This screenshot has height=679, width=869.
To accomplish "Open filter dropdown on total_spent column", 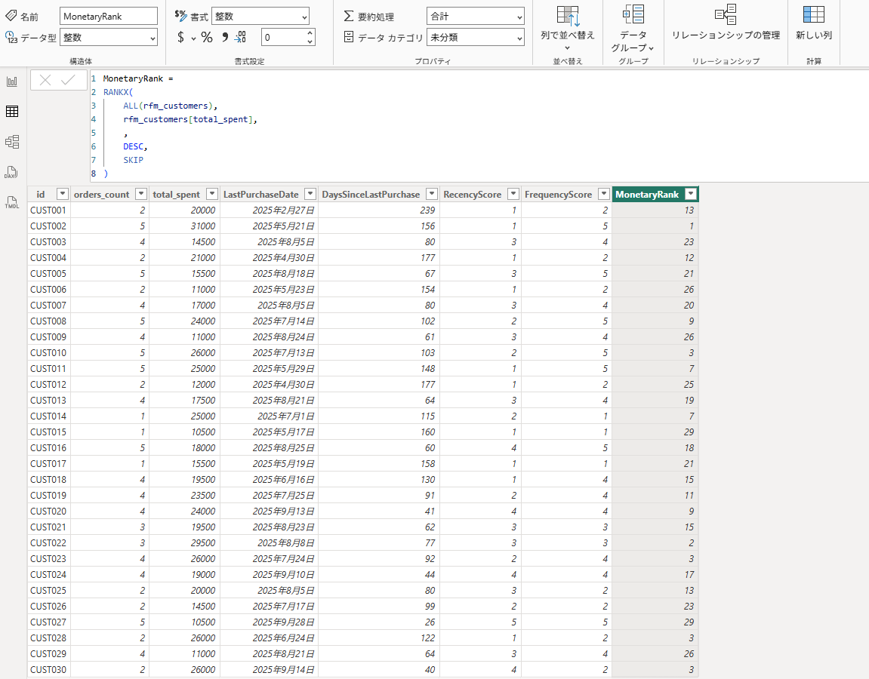I will click(x=212, y=195).
